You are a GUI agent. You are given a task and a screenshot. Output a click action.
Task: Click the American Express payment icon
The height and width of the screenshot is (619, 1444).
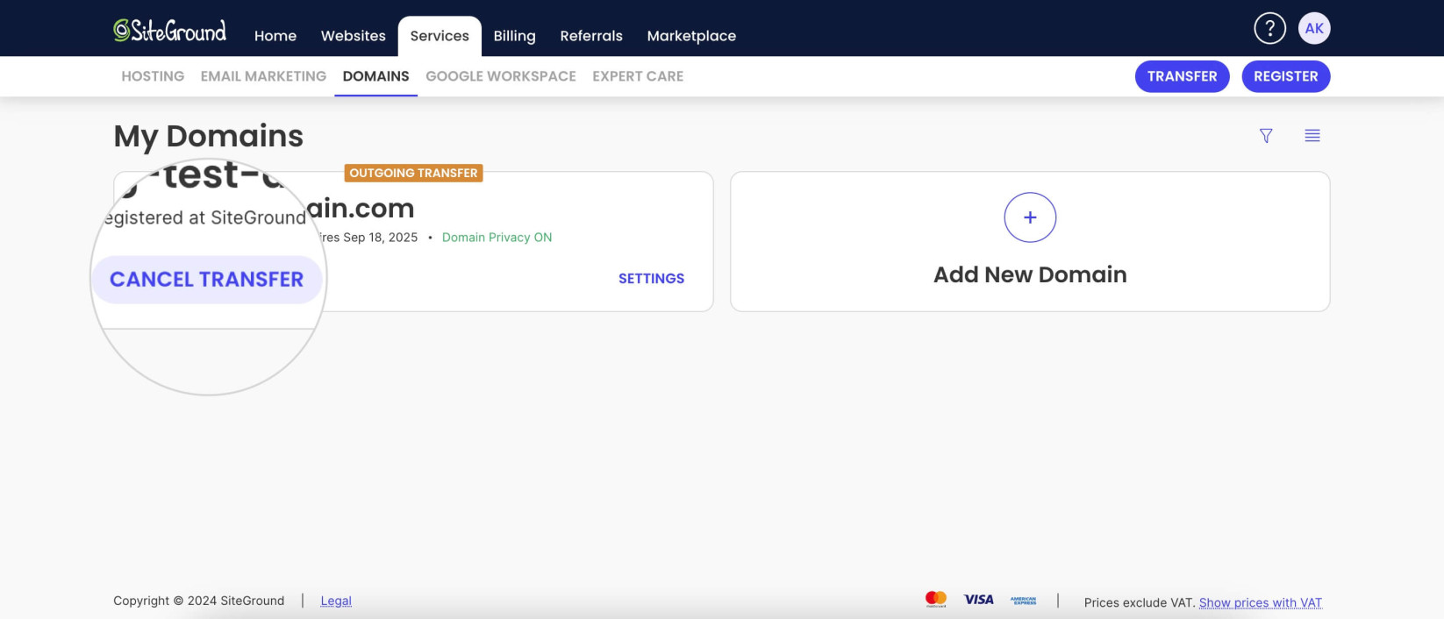[1024, 601]
